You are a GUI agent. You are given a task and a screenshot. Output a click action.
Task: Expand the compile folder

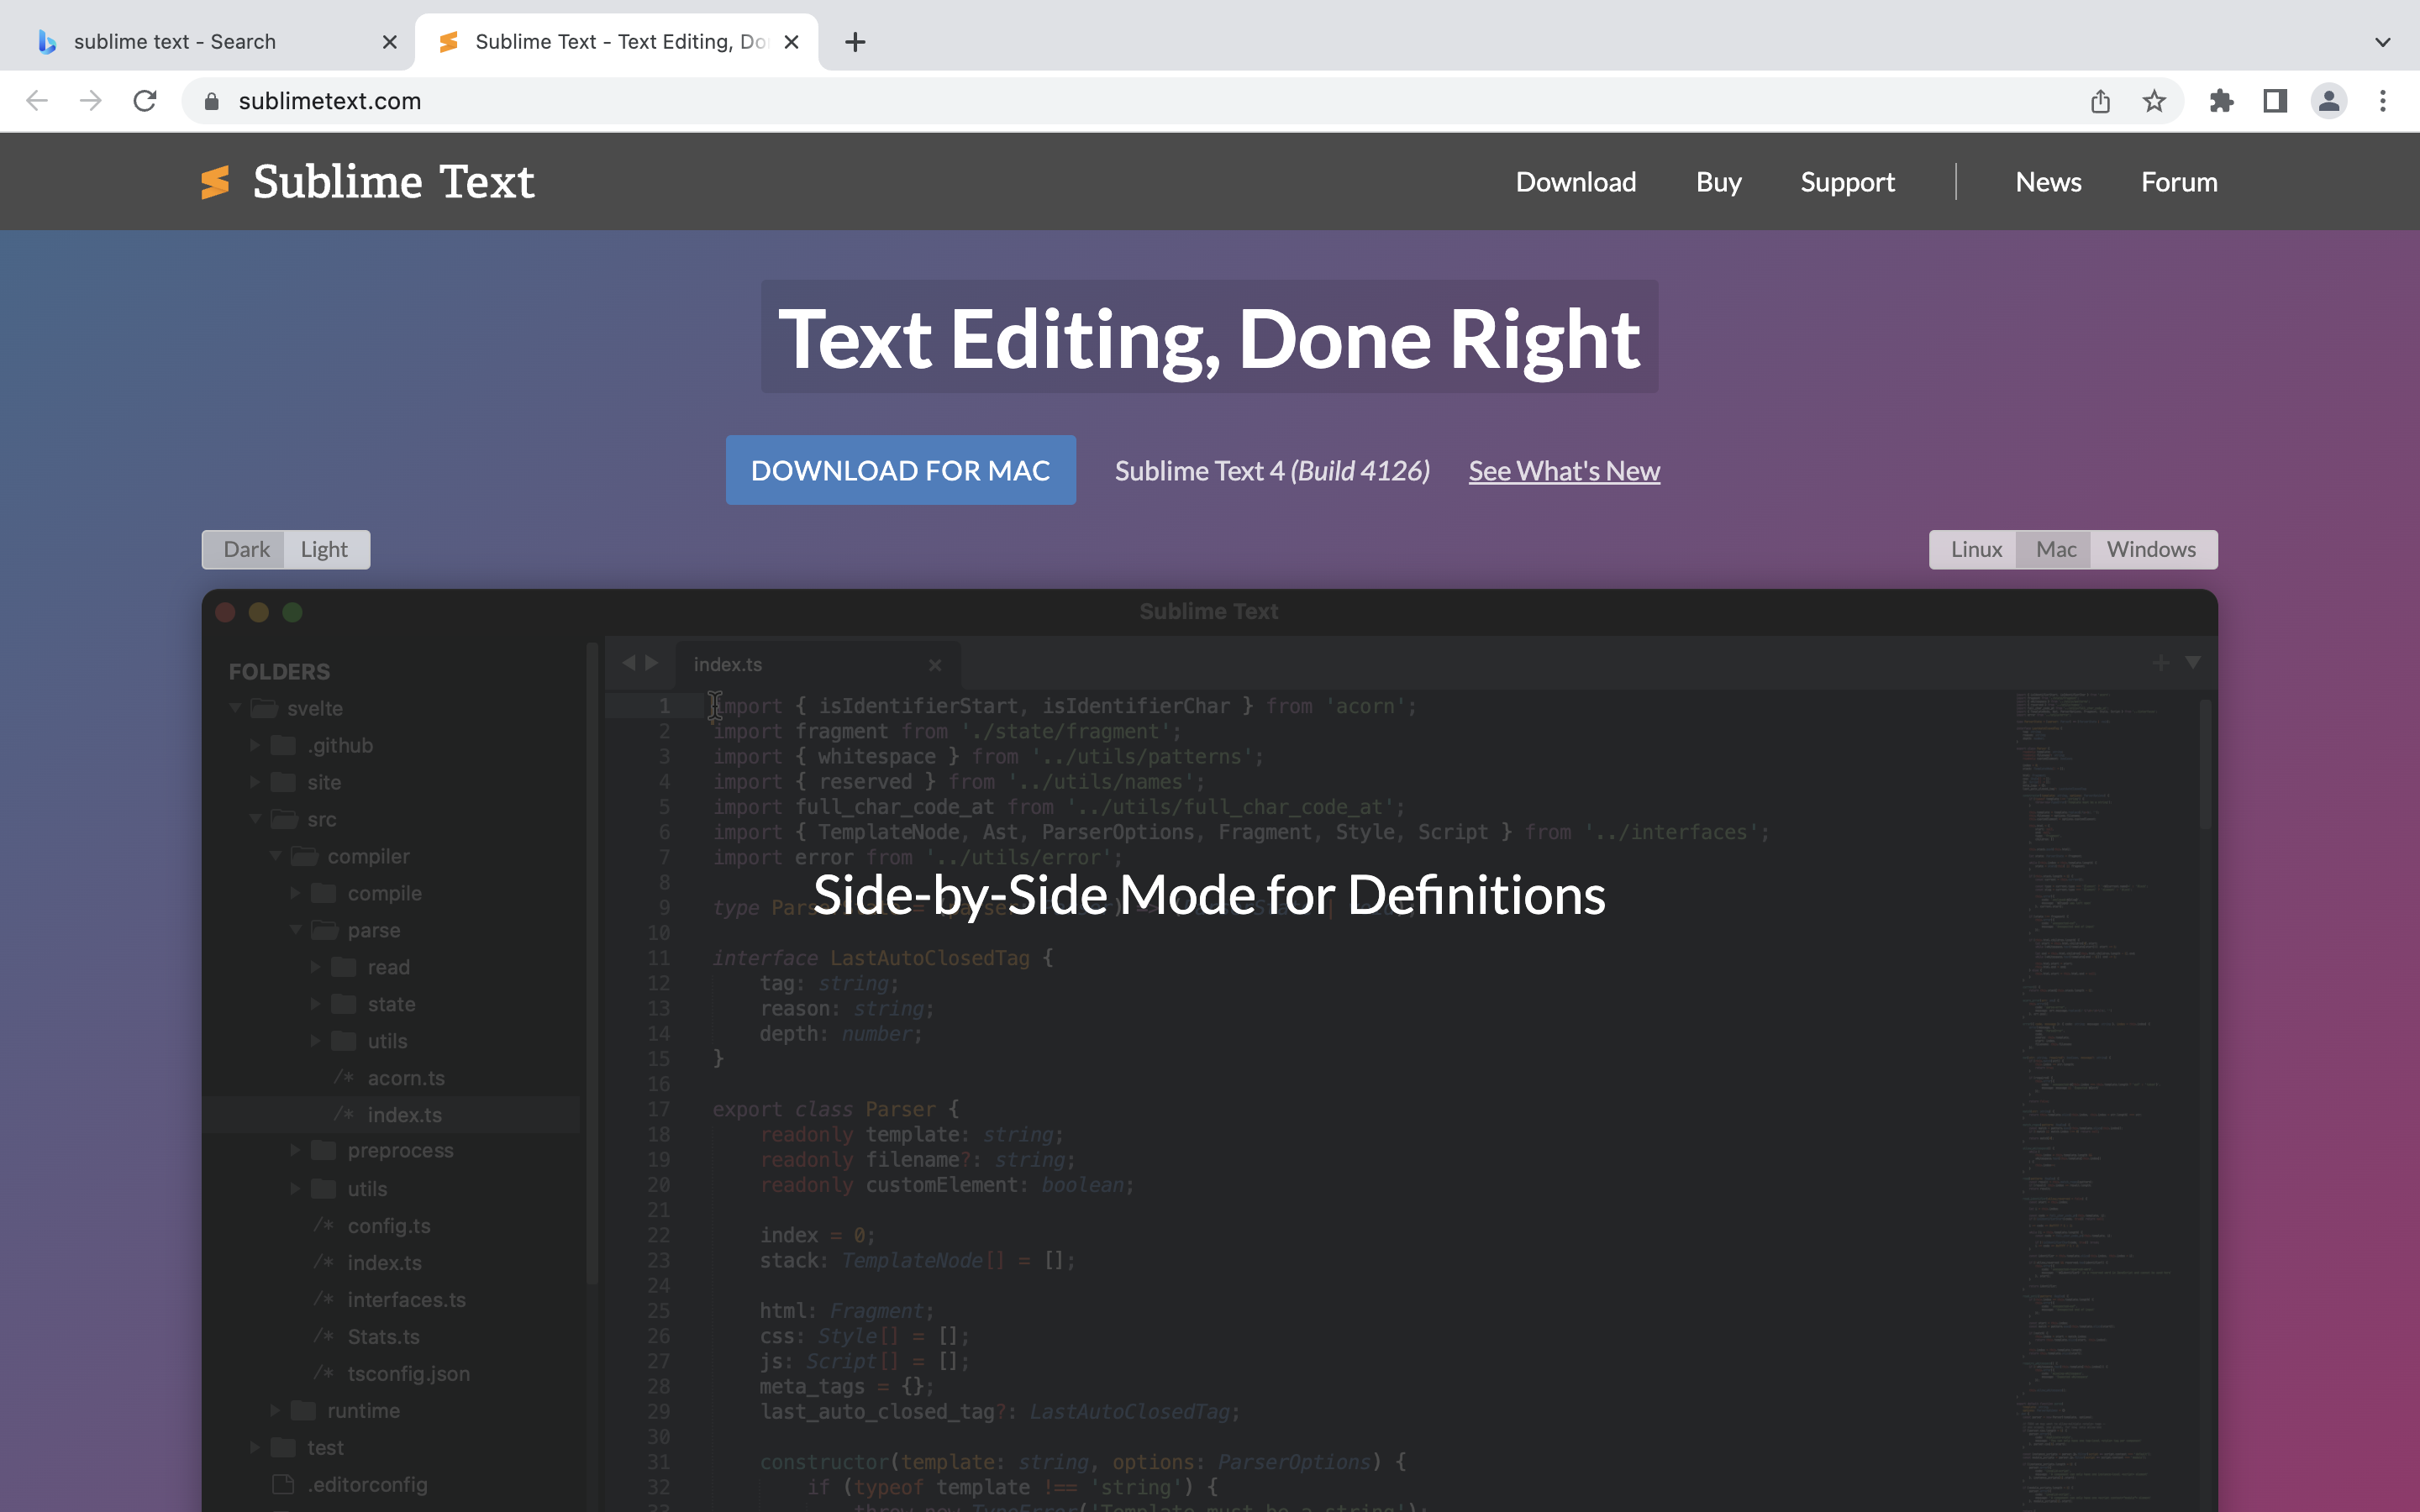(x=295, y=893)
